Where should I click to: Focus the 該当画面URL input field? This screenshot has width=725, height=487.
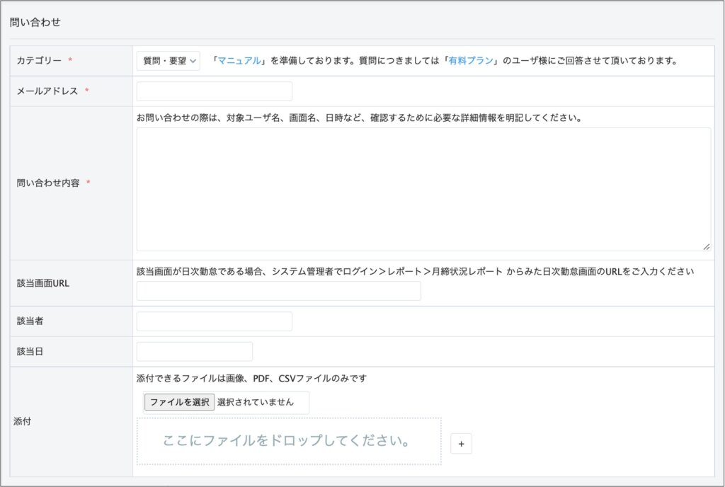click(278, 291)
